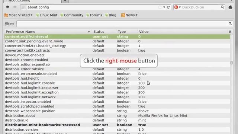Reload the about:config page
The height and width of the screenshot is (134, 238).
coord(168,7)
